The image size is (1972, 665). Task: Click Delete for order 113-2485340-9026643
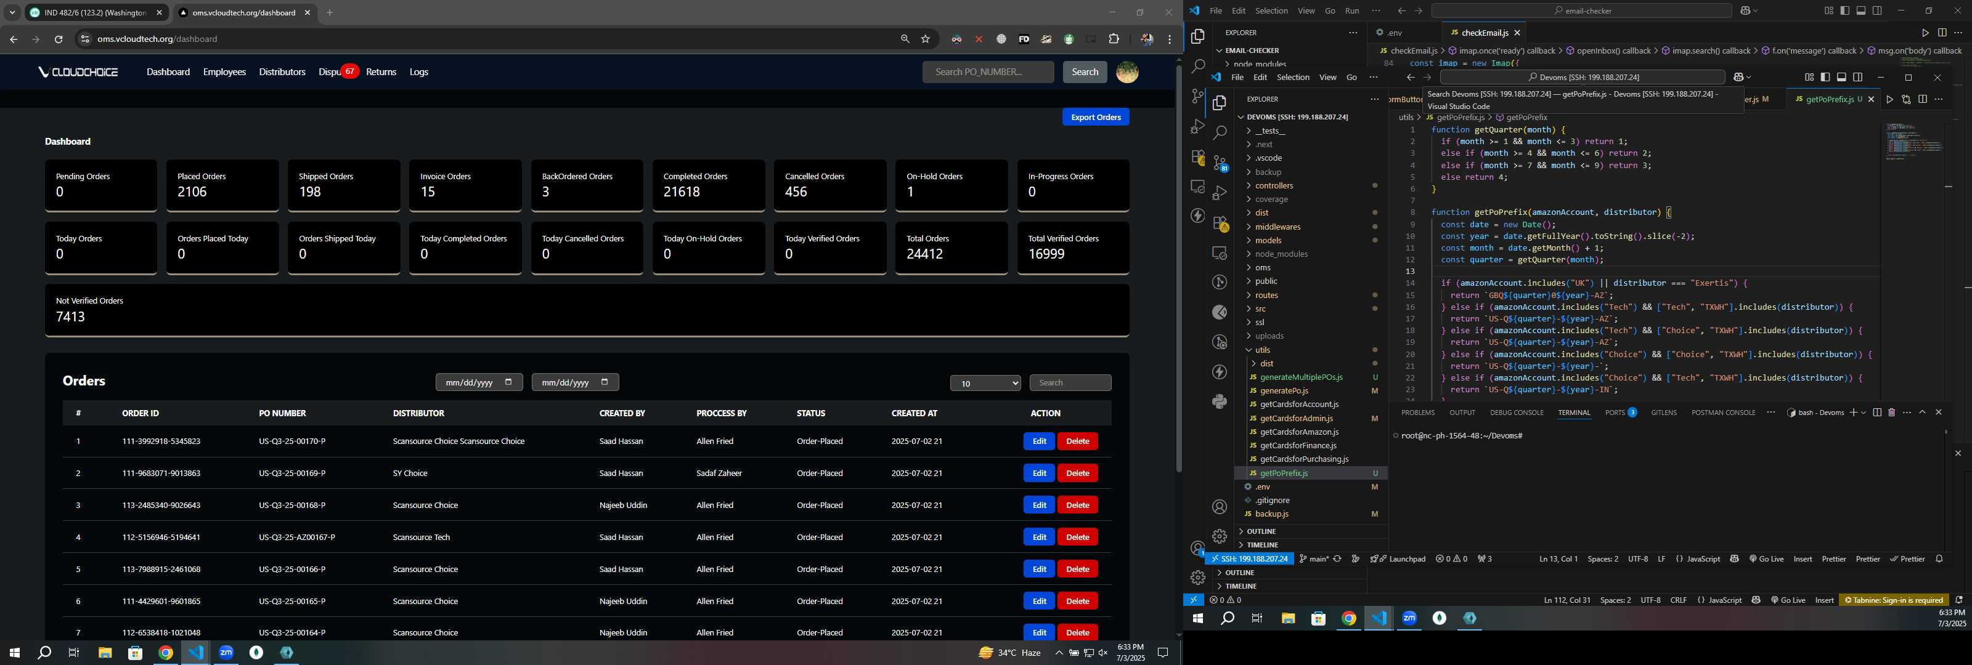coord(1077,505)
